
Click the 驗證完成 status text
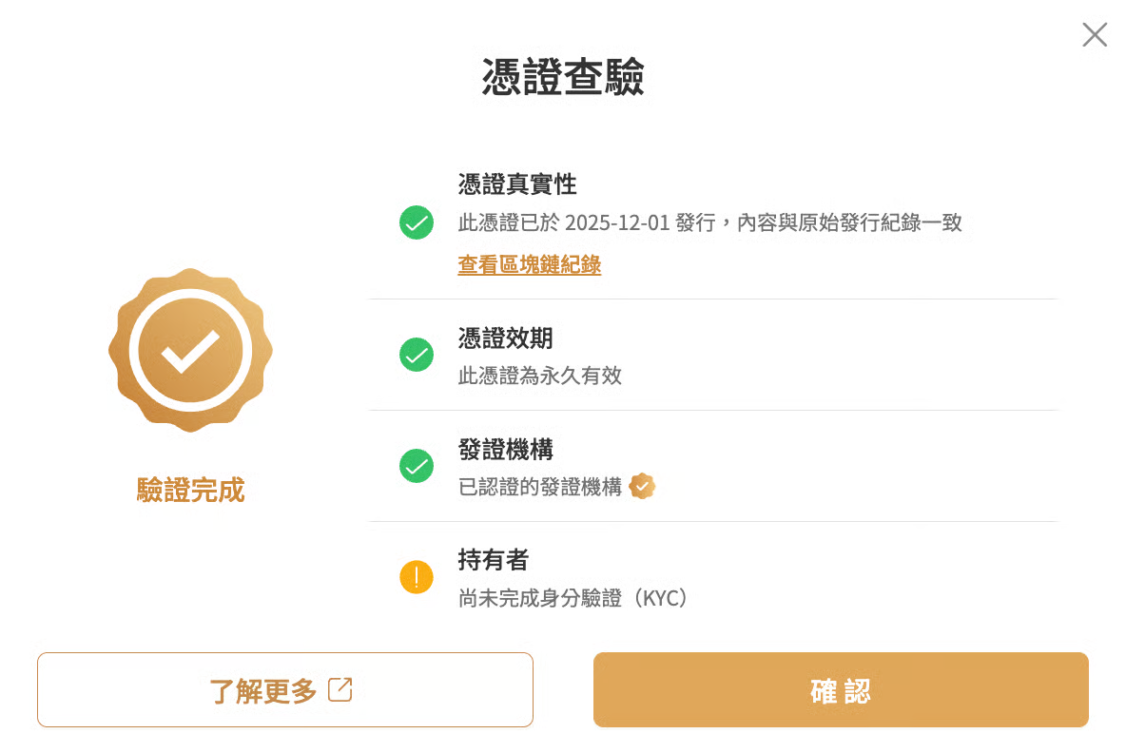(190, 491)
